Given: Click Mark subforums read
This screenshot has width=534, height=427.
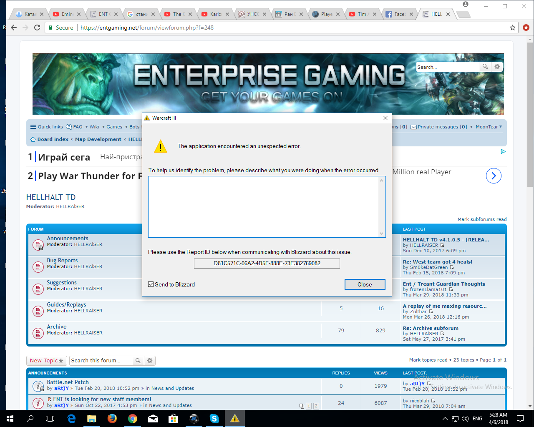Looking at the screenshot, I should click(x=482, y=219).
